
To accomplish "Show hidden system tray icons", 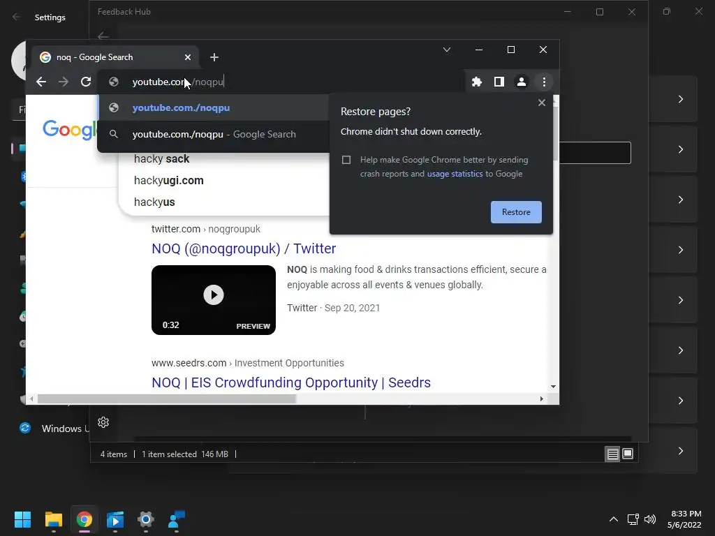I will pyautogui.click(x=614, y=519).
